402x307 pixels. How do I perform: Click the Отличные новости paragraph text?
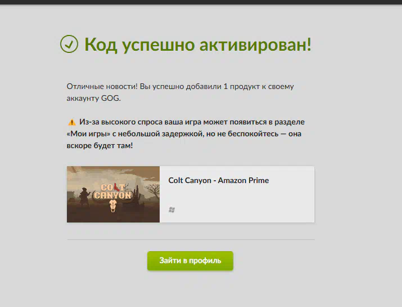point(180,92)
